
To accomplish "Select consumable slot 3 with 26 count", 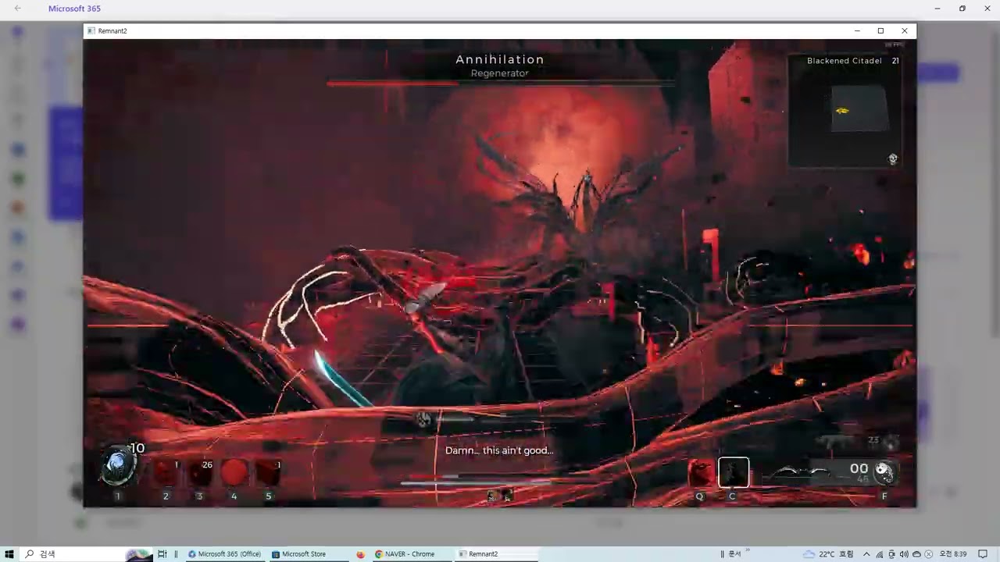I will coord(200,472).
